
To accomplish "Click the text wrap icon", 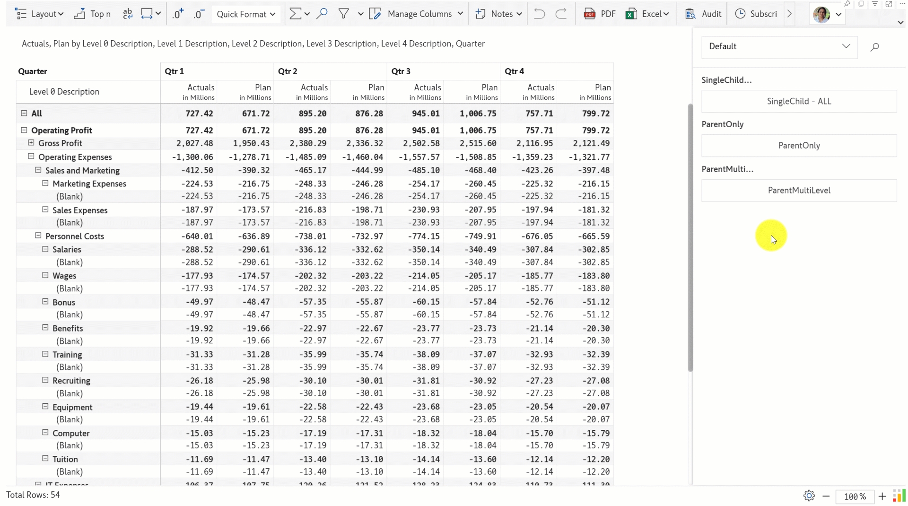I will tap(128, 14).
